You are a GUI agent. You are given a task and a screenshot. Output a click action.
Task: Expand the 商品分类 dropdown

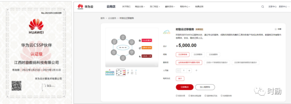click(140, 7)
